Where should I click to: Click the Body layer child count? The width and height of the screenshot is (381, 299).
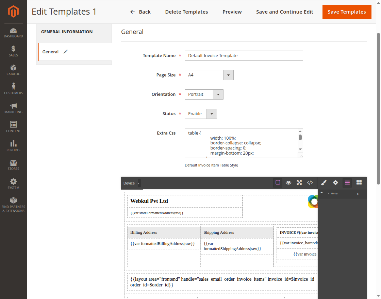tap(358, 194)
